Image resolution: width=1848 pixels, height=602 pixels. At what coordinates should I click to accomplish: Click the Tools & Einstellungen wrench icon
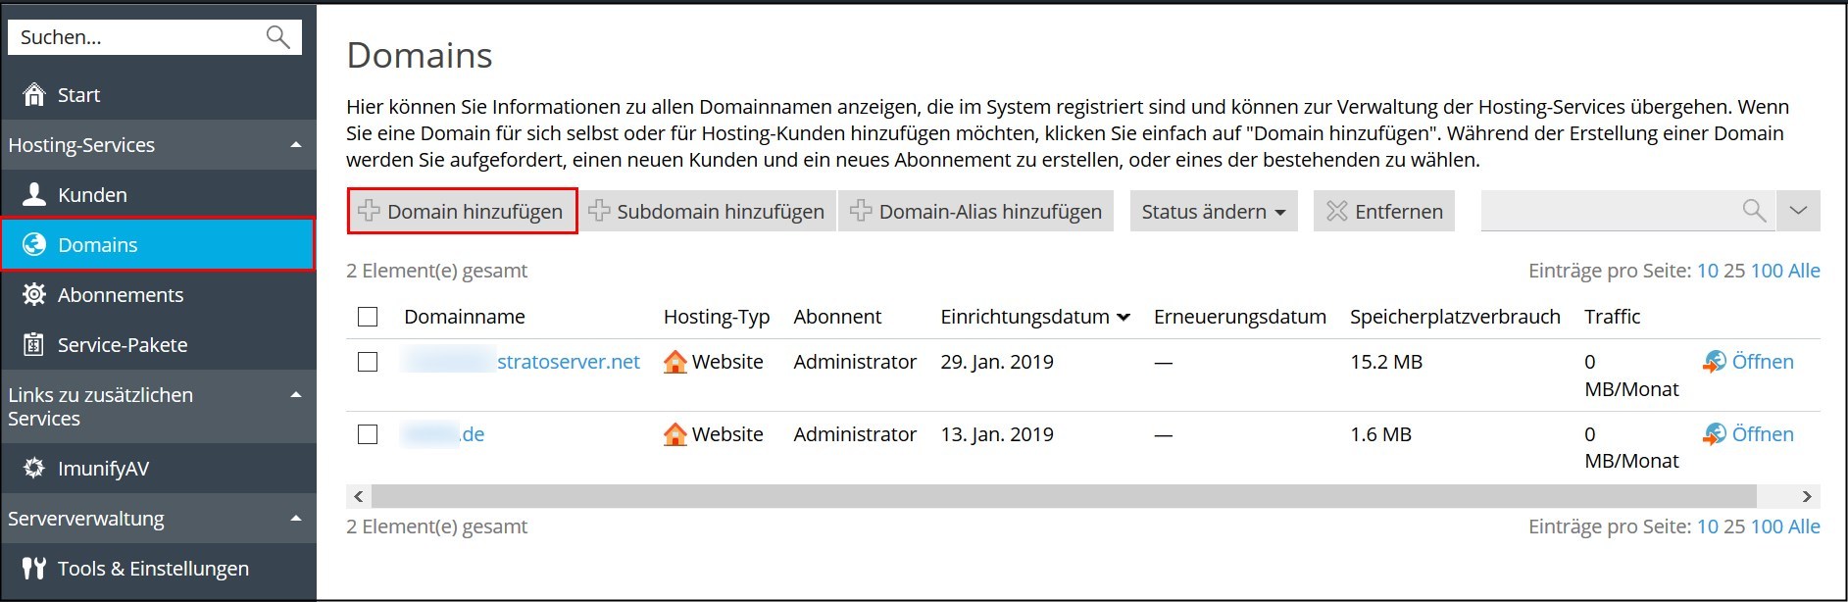click(33, 568)
